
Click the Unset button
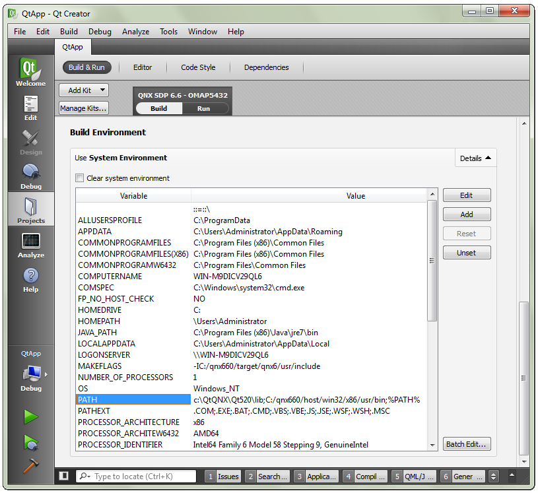[x=466, y=253]
